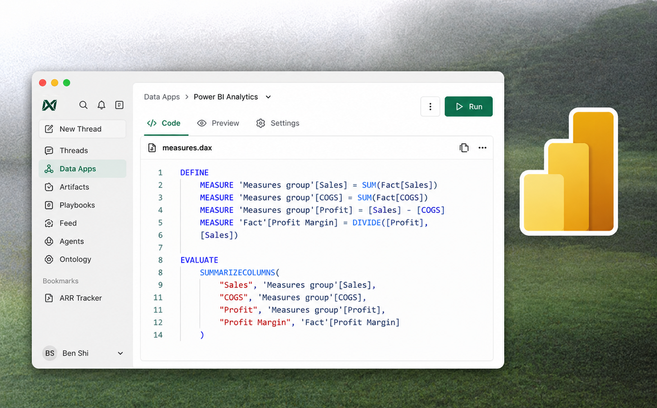
Task: Run the Power BI Analytics app
Action: [x=469, y=106]
